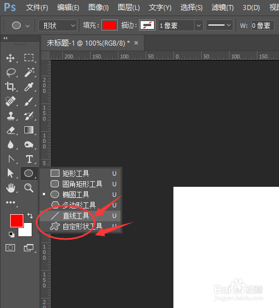The width and height of the screenshot is (279, 308).
Task: Select the Magic Wand tool
Action: pos(29,72)
